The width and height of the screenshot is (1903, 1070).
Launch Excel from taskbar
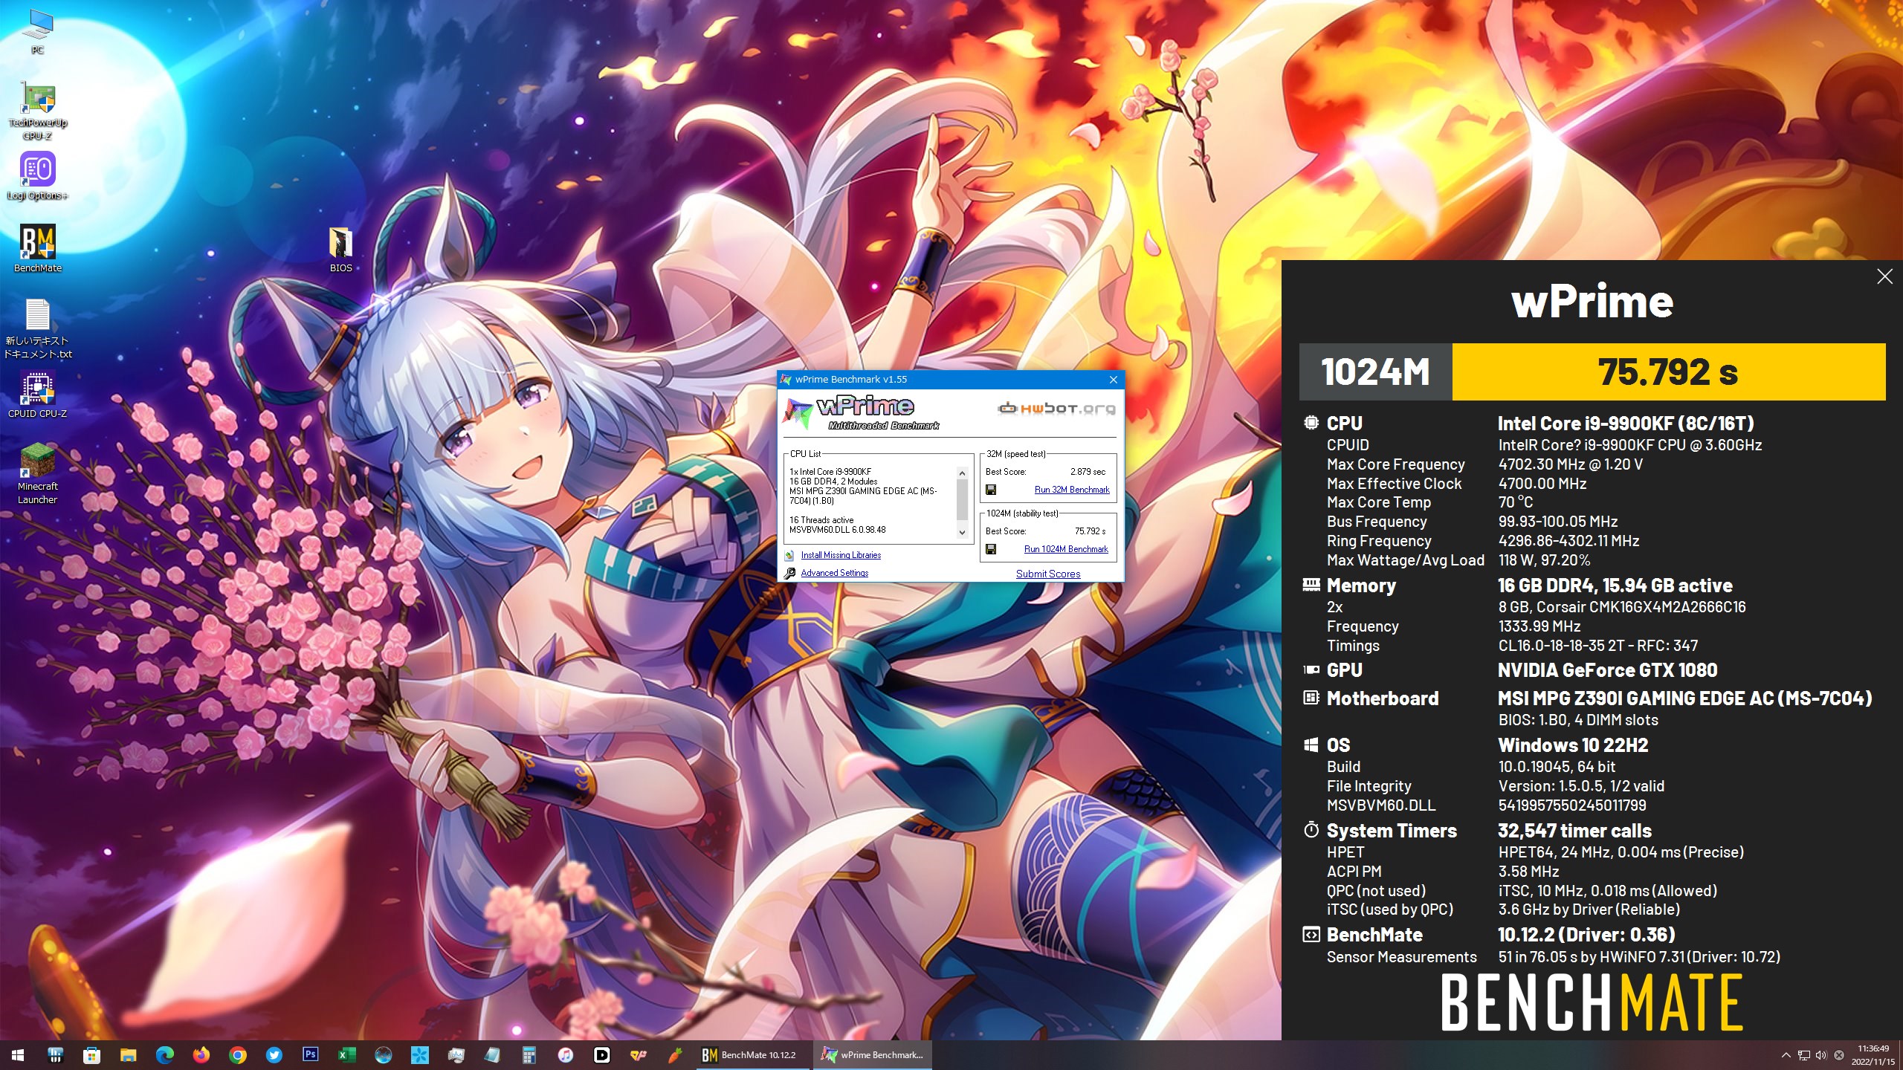[x=346, y=1055]
